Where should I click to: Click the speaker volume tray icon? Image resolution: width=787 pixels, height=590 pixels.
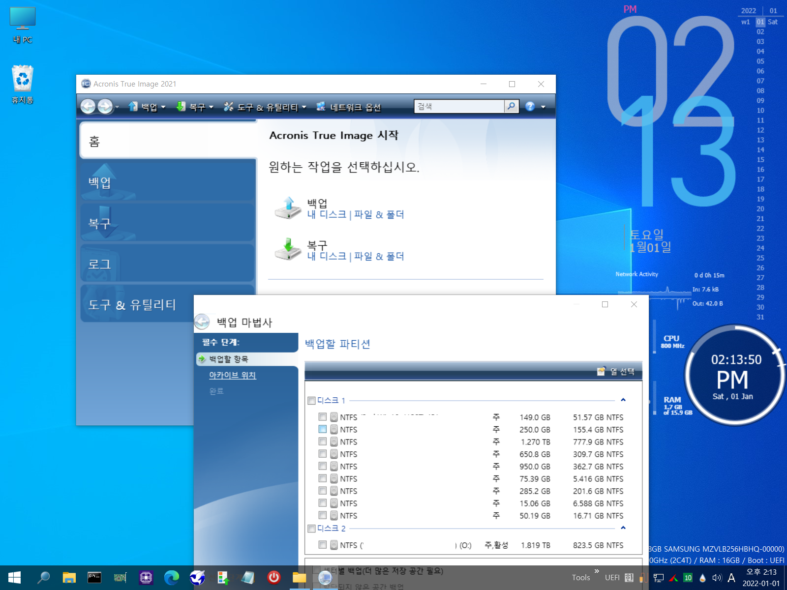pos(717,578)
